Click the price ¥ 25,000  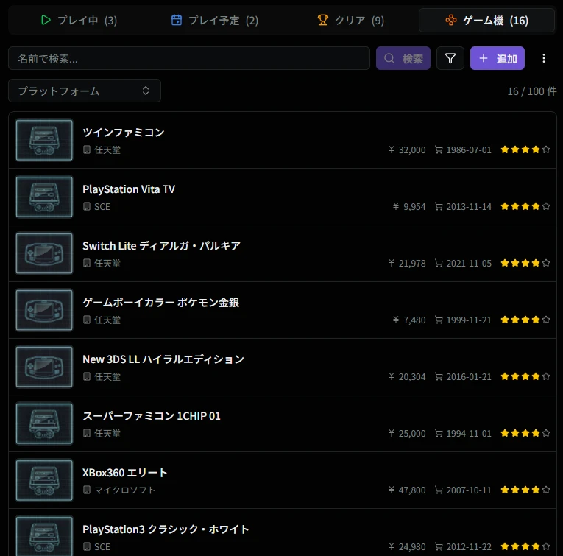coord(407,434)
